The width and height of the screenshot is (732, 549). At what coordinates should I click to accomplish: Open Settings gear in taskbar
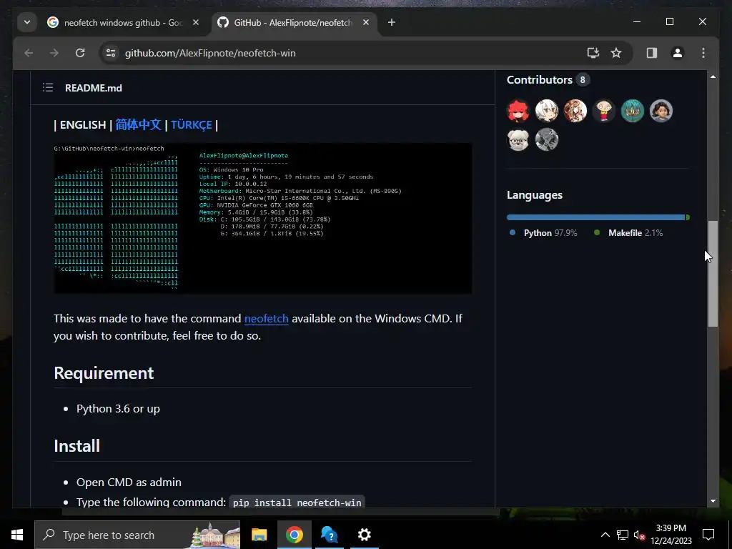click(x=364, y=535)
